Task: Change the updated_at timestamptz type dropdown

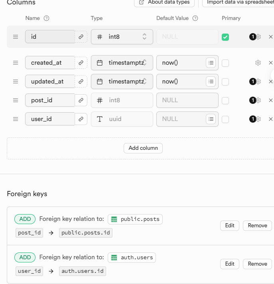Action: pyautogui.click(x=122, y=81)
